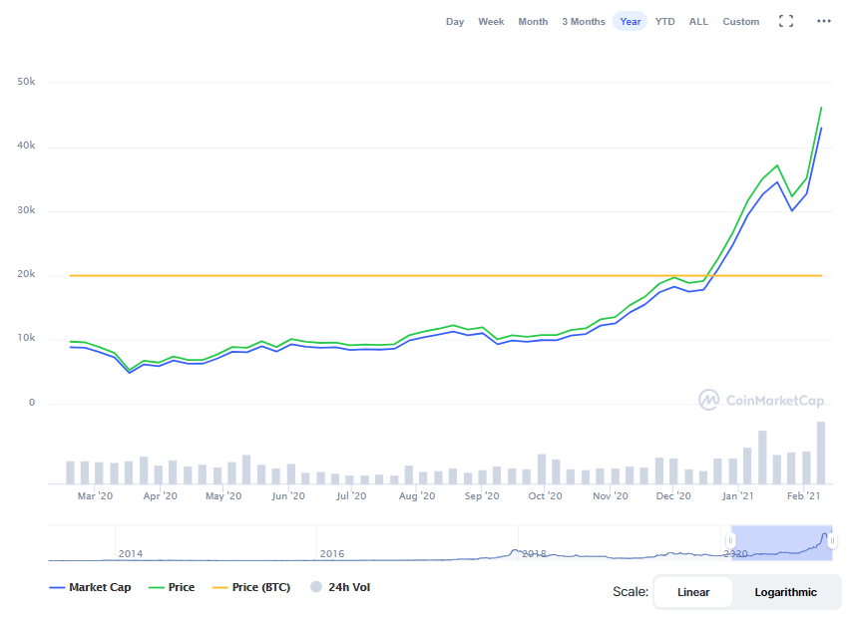This screenshot has width=851, height=618.
Task: Select the Day time range
Action: point(455,22)
